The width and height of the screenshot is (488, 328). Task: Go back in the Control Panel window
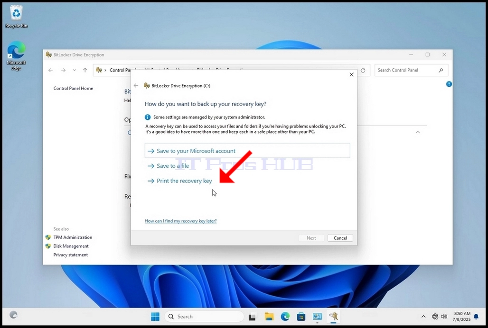[x=50, y=70]
